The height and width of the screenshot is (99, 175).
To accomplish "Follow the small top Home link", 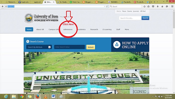I will point(119,11).
